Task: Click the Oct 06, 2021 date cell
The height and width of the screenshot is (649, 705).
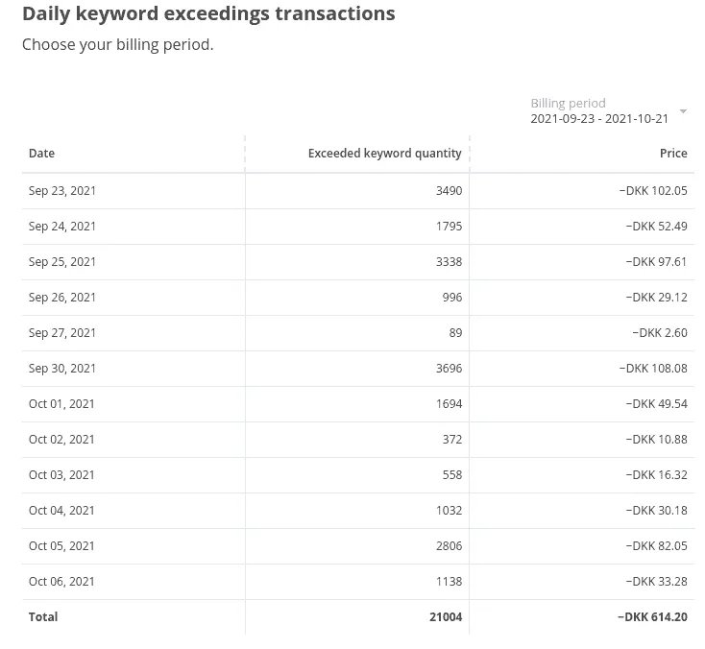Action: (61, 582)
